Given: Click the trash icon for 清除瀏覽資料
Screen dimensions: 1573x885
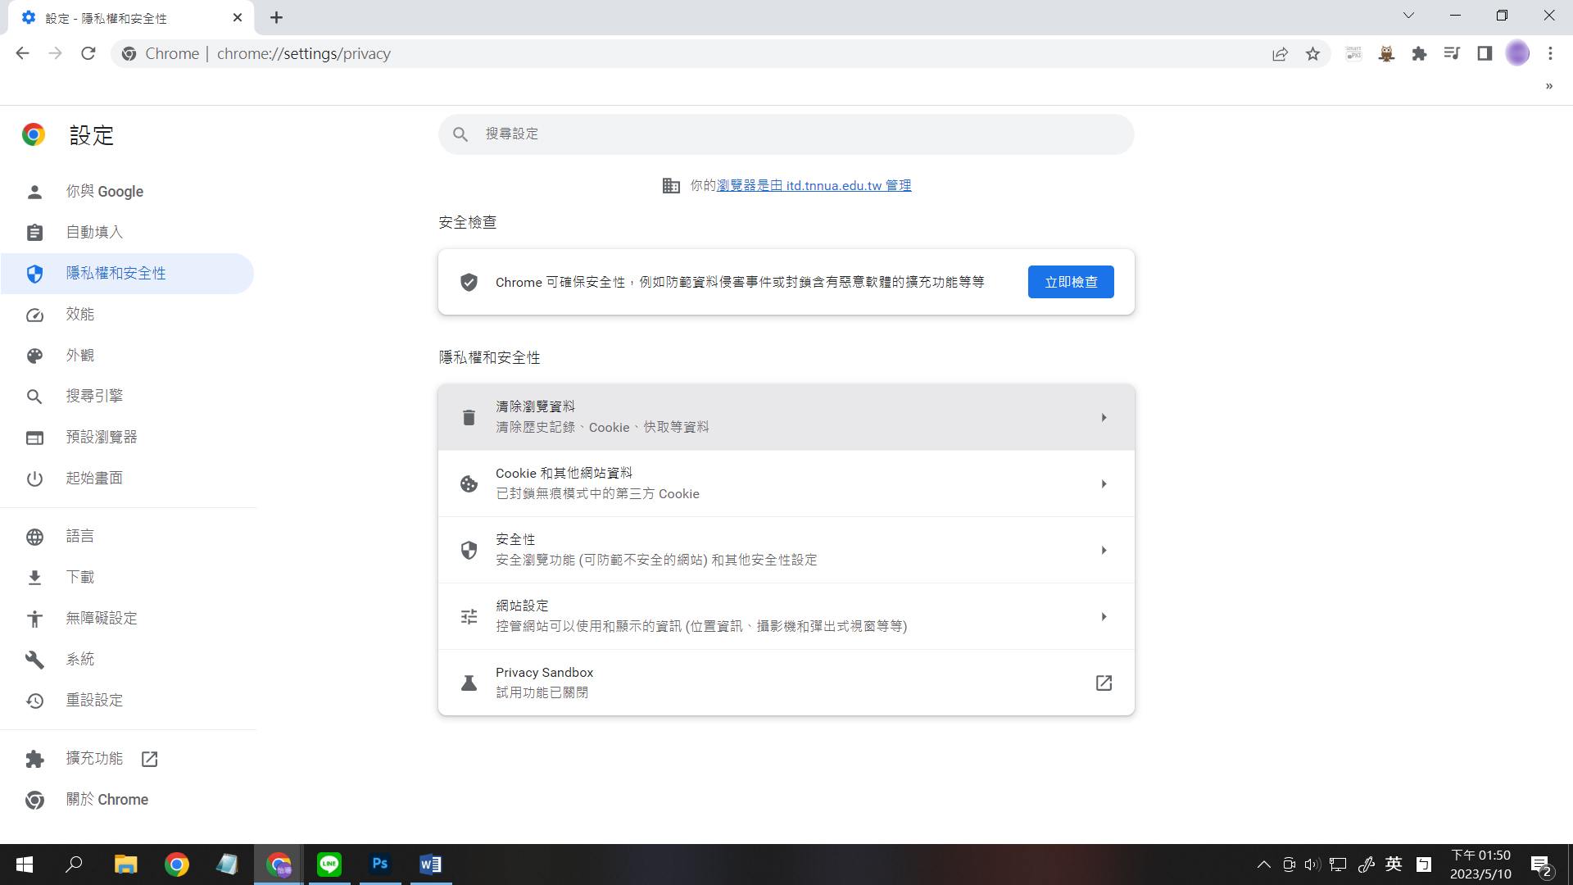Looking at the screenshot, I should pyautogui.click(x=469, y=418).
